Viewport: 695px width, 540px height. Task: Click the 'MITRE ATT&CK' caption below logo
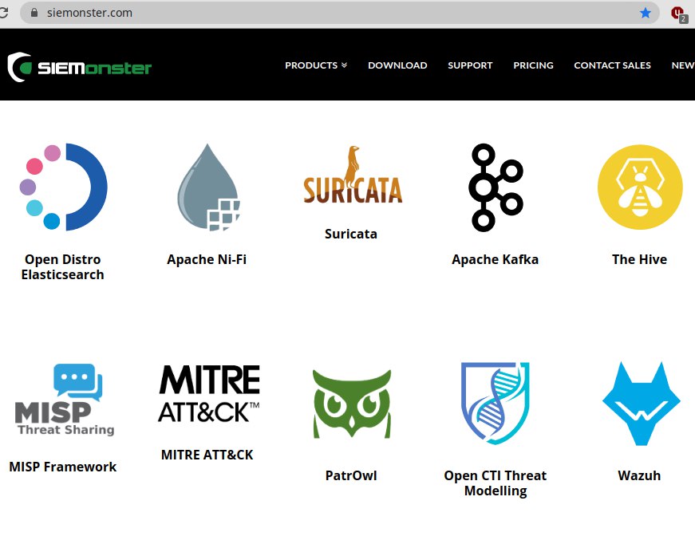coord(207,455)
